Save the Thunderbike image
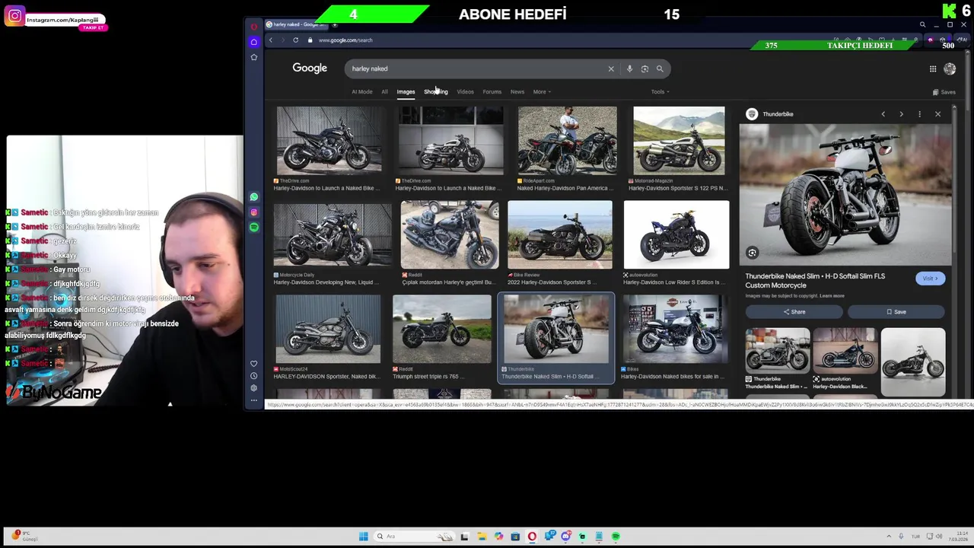 tap(896, 312)
